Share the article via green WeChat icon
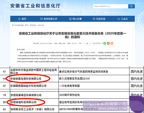 (105, 43)
